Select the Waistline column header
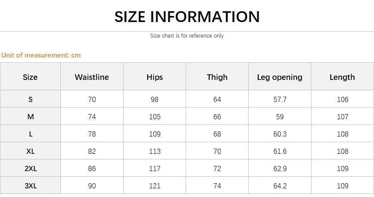 tap(92, 77)
